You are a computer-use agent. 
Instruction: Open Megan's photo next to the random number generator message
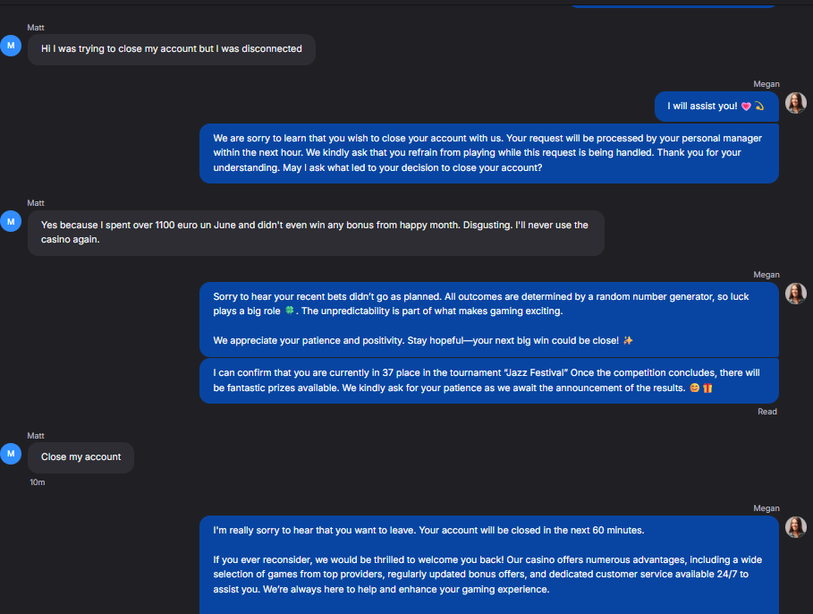(795, 294)
